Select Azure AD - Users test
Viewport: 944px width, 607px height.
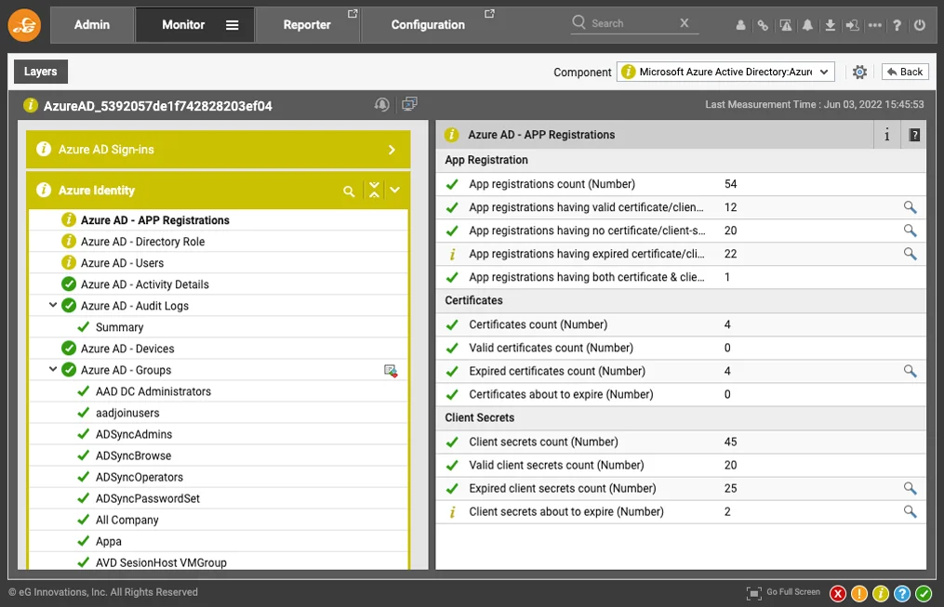point(122,263)
